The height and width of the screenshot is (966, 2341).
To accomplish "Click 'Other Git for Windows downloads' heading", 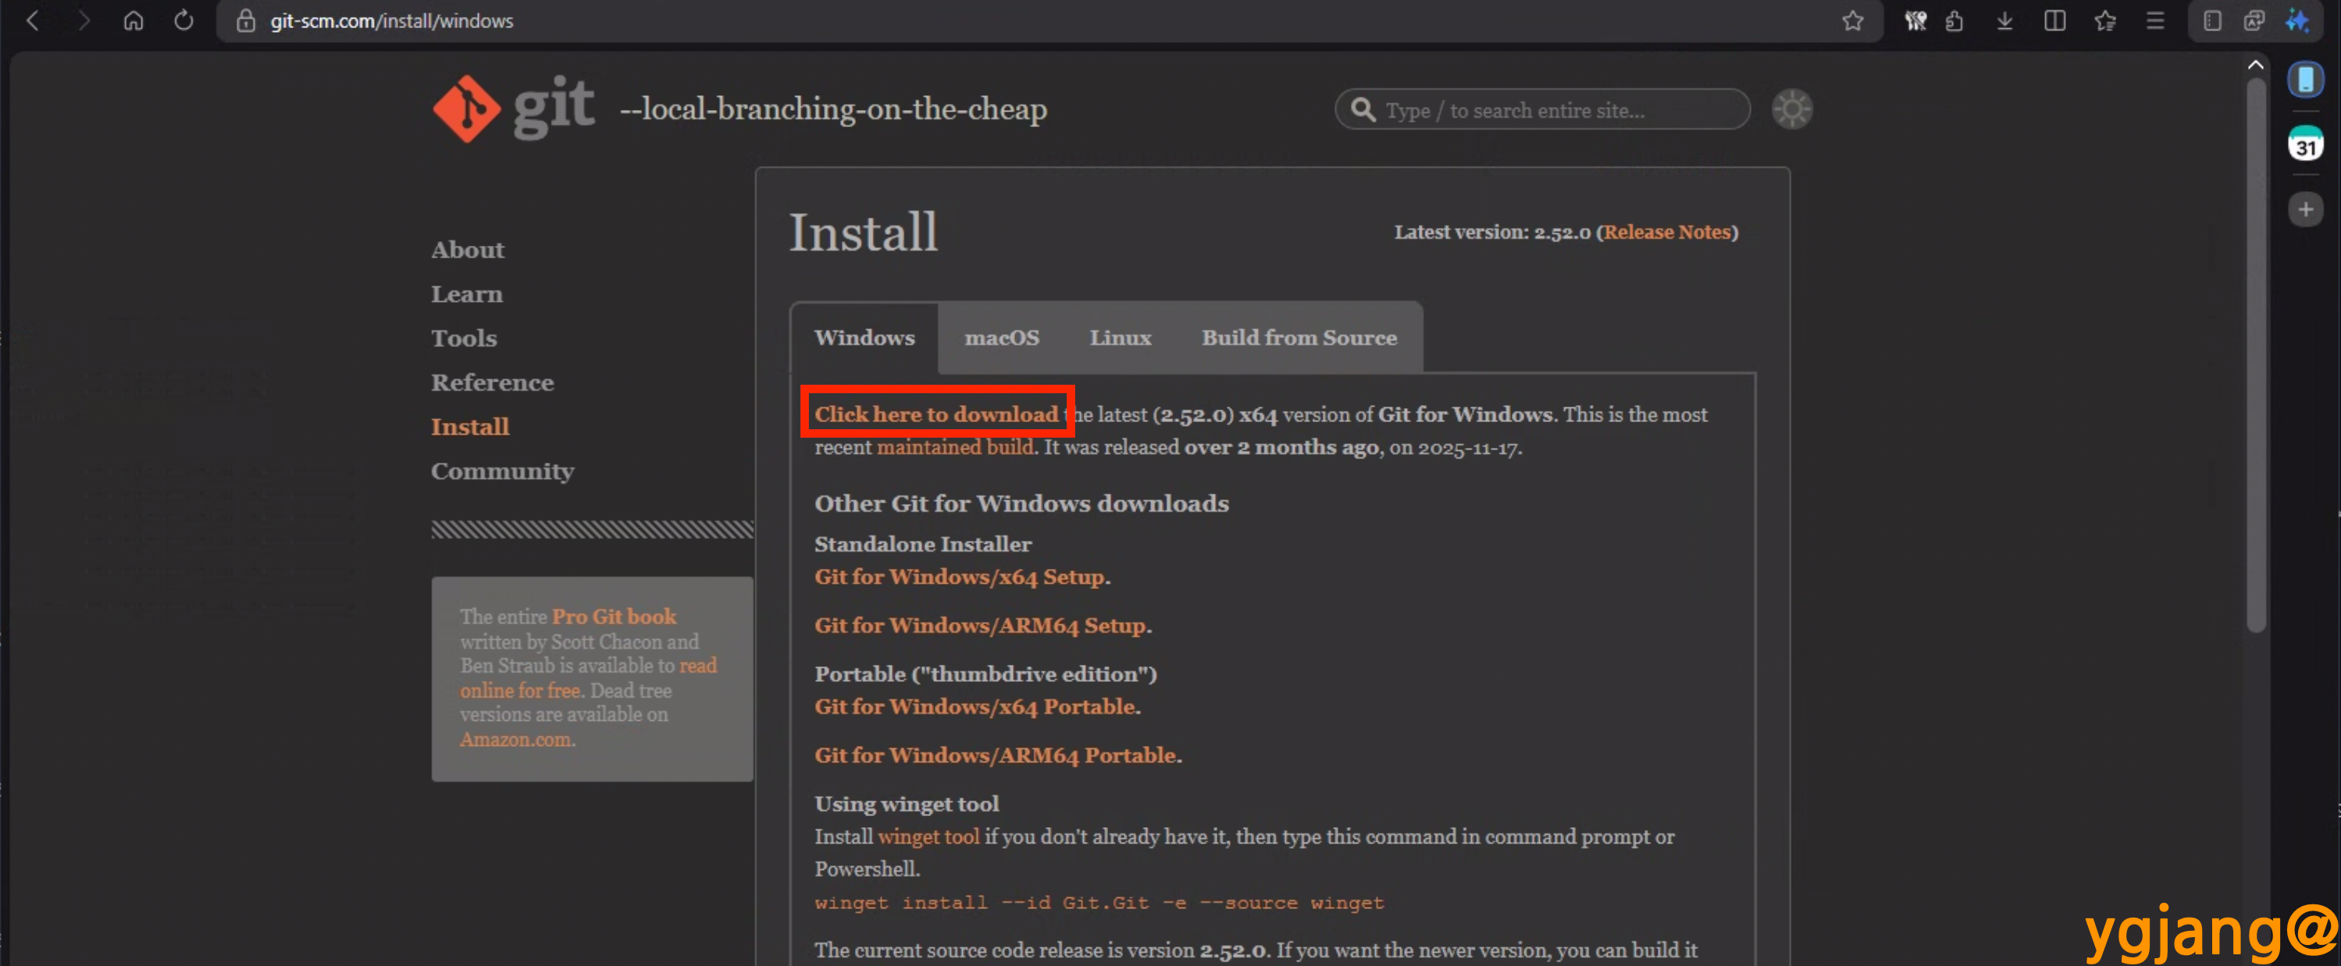I will click(x=1021, y=503).
